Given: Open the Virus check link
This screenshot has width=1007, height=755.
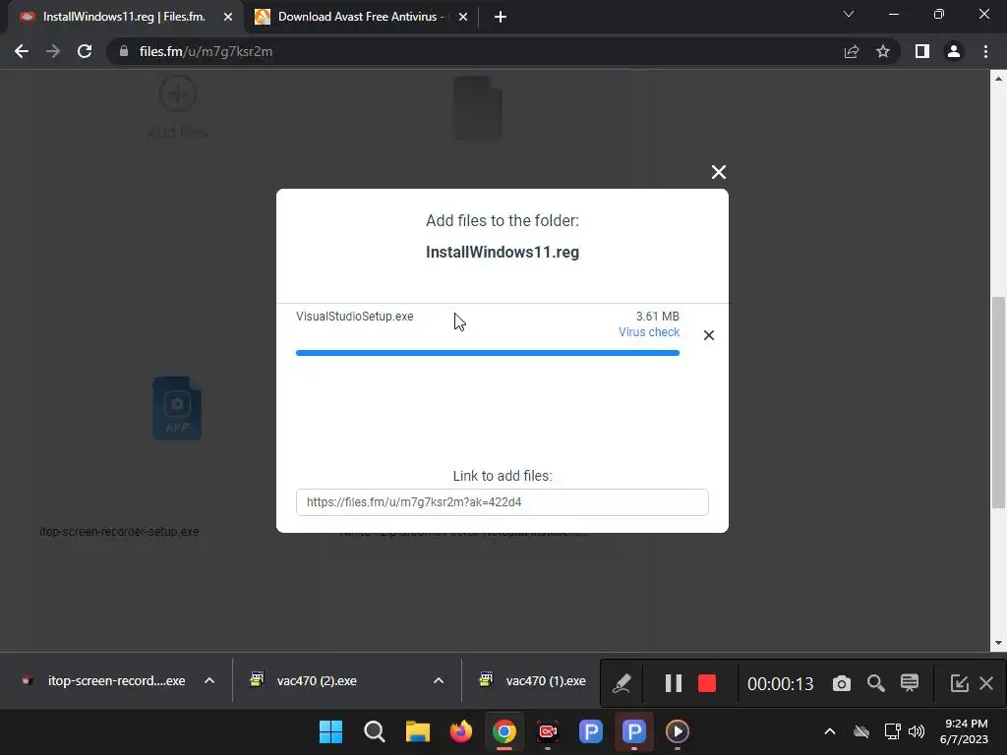Looking at the screenshot, I should click(649, 332).
